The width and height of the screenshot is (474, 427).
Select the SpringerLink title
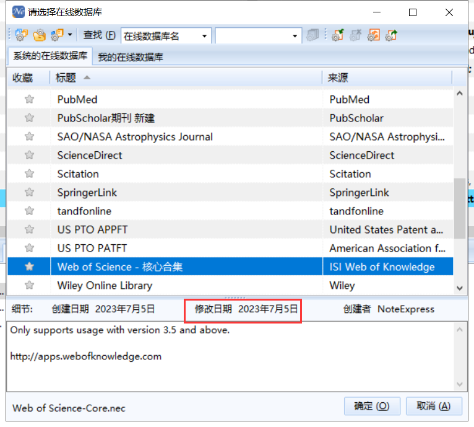click(87, 193)
